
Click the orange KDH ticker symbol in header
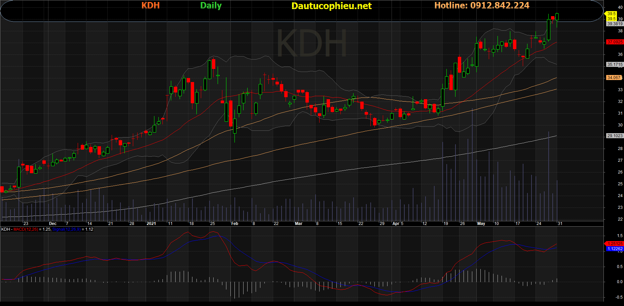[x=150, y=5]
